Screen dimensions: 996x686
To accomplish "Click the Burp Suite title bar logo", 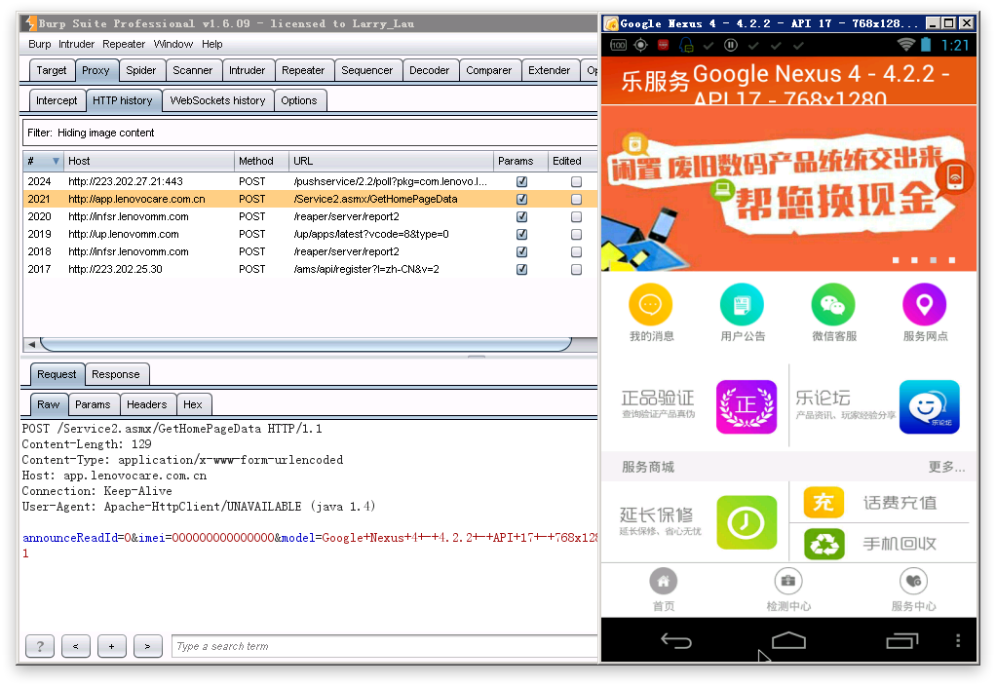I will click(x=30, y=23).
